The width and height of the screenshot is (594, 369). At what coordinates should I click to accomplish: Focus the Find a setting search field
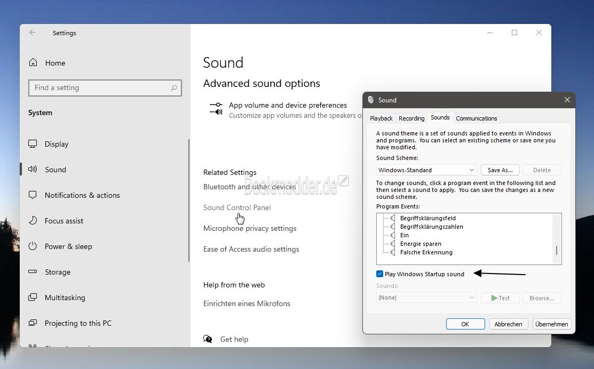pyautogui.click(x=105, y=88)
